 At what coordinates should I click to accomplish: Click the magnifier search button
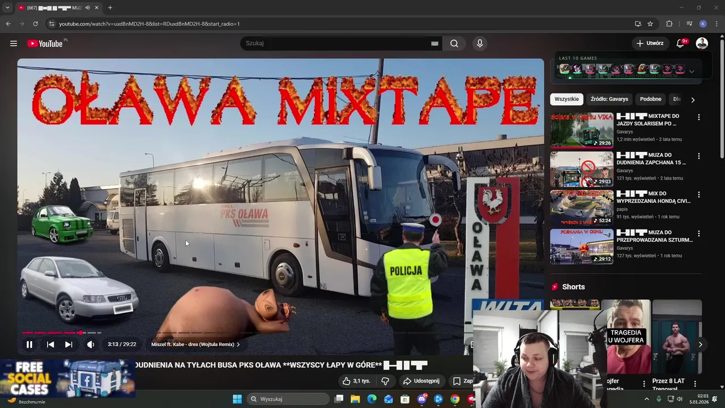tap(454, 44)
